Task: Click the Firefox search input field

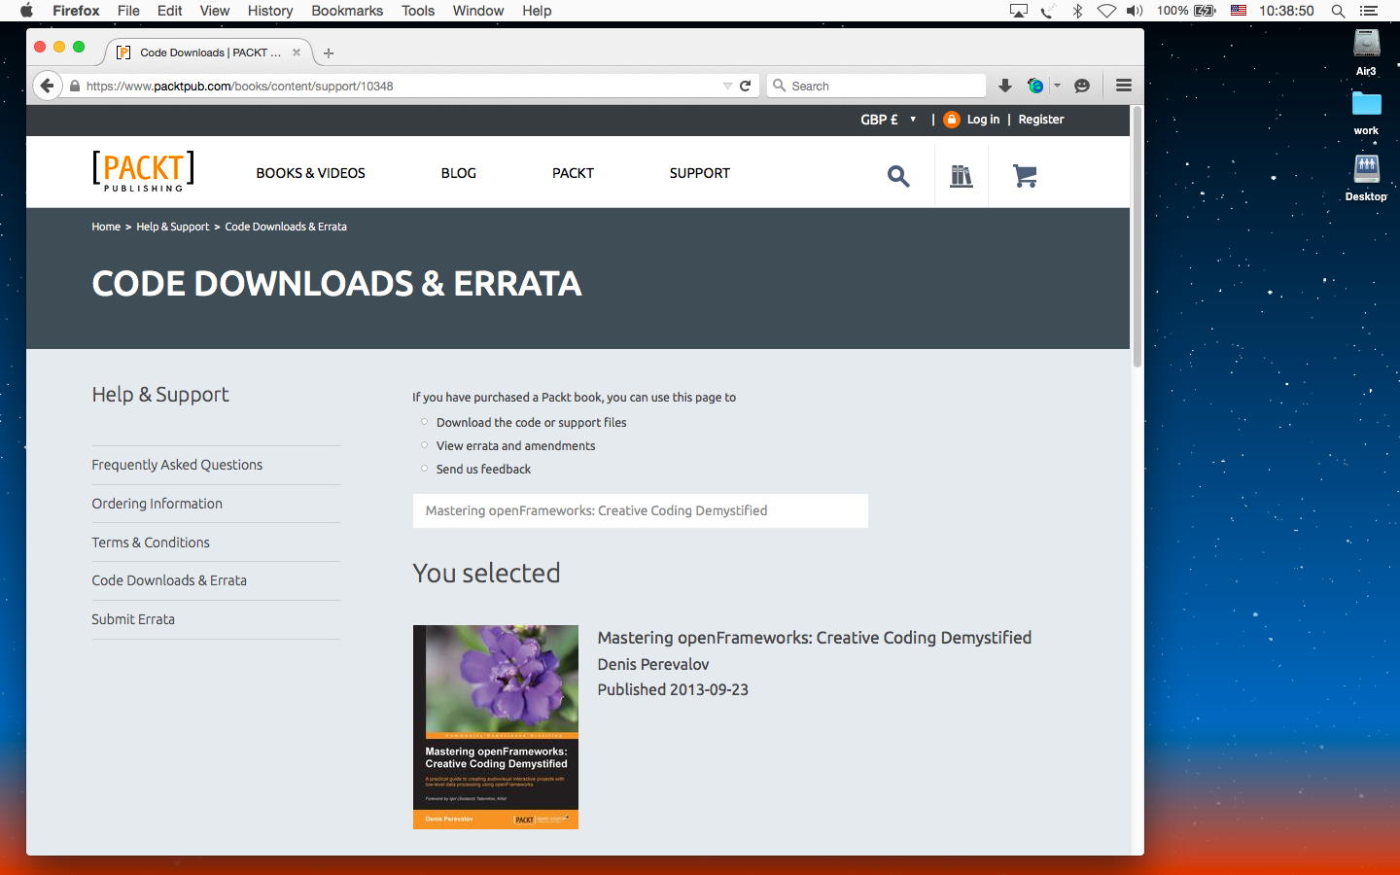Action: click(877, 86)
